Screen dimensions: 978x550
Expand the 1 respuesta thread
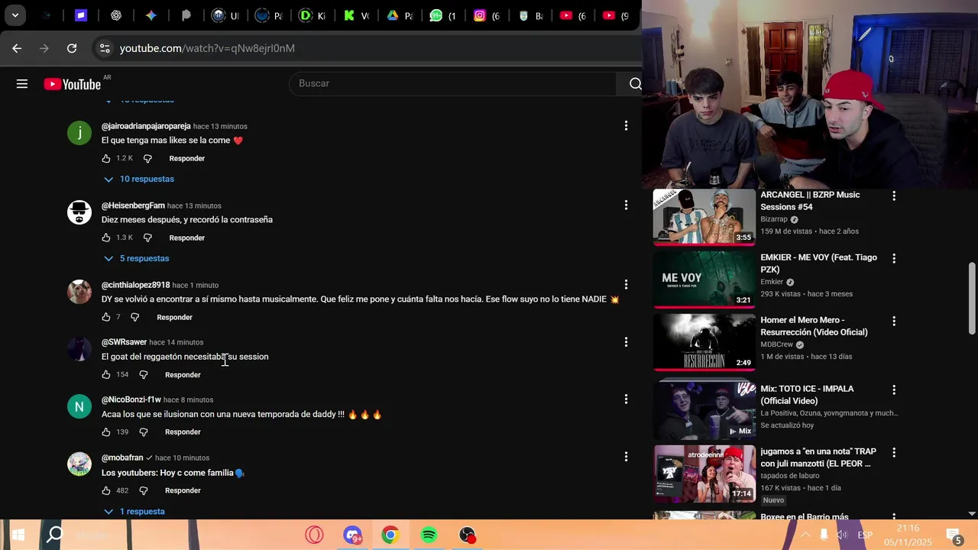coord(134,511)
